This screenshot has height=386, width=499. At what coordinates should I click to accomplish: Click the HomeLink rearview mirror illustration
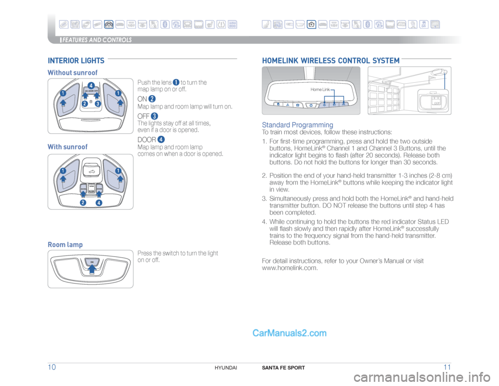pos(311,91)
